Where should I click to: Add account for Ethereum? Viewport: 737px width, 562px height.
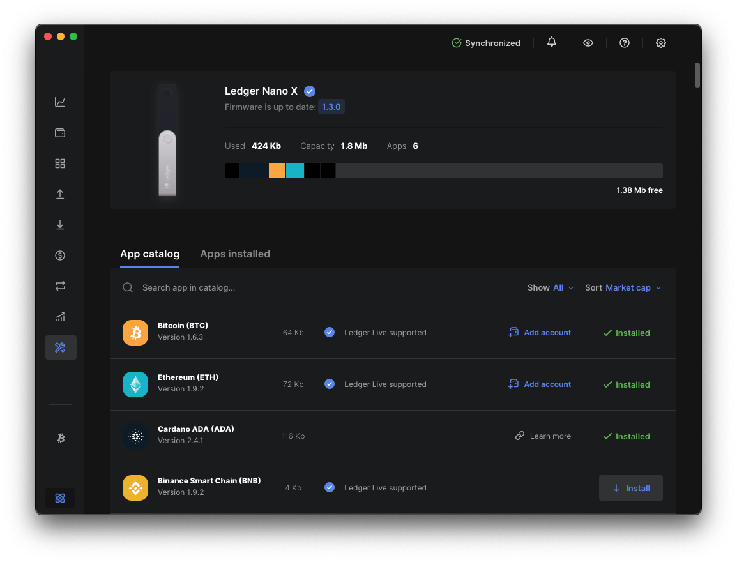540,384
